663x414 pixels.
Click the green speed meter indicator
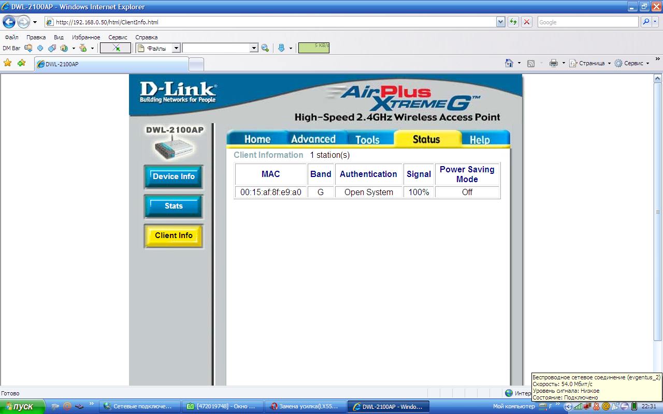[x=314, y=48]
